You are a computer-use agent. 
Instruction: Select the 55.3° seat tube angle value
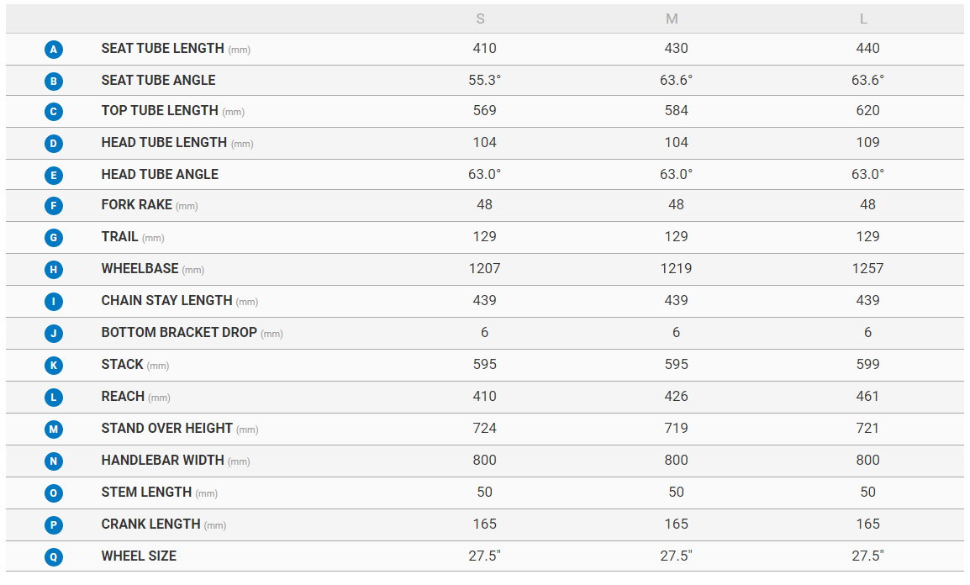point(484,81)
